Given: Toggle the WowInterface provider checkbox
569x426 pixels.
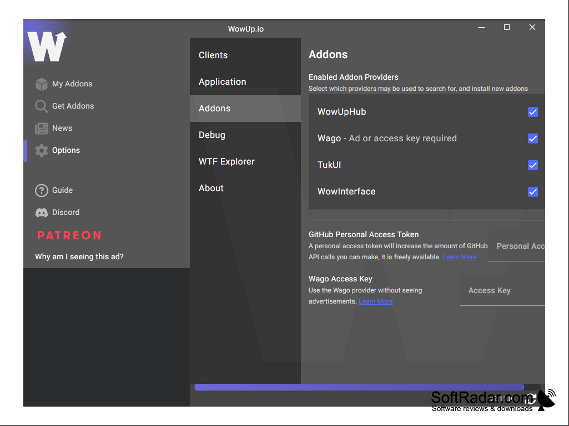Looking at the screenshot, I should click(x=533, y=192).
